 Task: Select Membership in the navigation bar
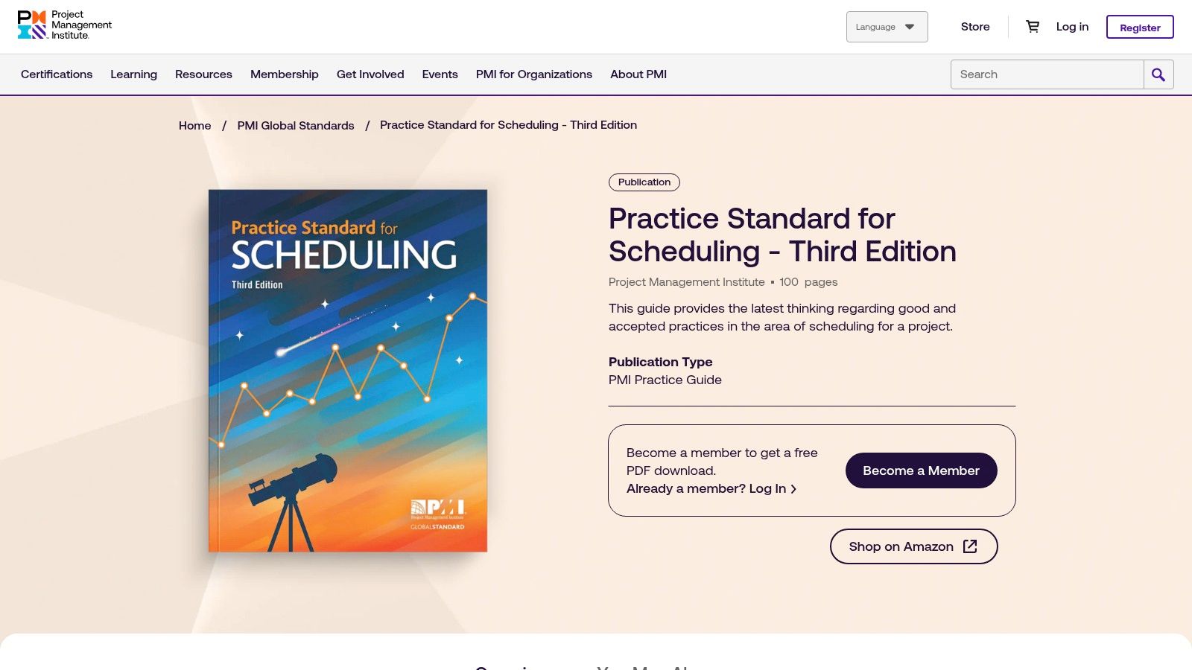(x=285, y=74)
